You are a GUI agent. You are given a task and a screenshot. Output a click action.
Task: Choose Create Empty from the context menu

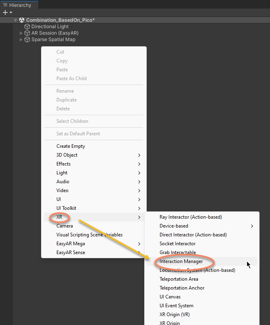click(x=70, y=146)
